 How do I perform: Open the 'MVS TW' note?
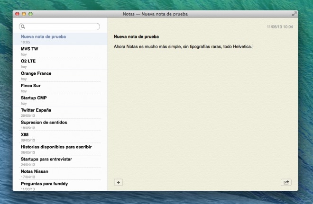[x=60, y=51]
